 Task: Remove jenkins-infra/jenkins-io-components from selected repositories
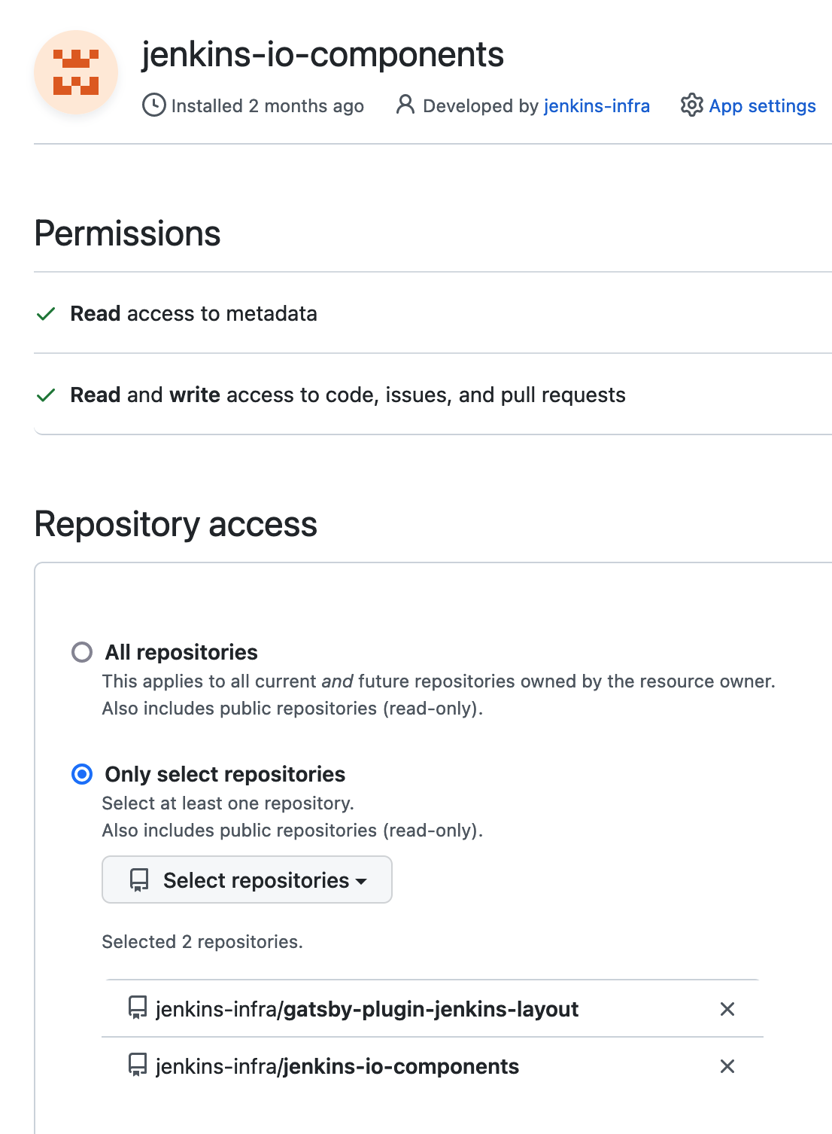point(727,1066)
